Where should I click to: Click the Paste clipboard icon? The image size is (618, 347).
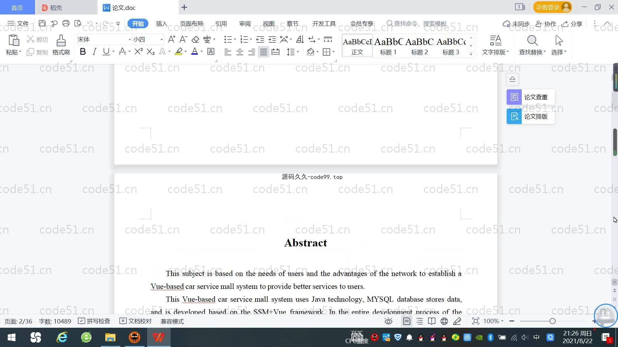coord(14,41)
